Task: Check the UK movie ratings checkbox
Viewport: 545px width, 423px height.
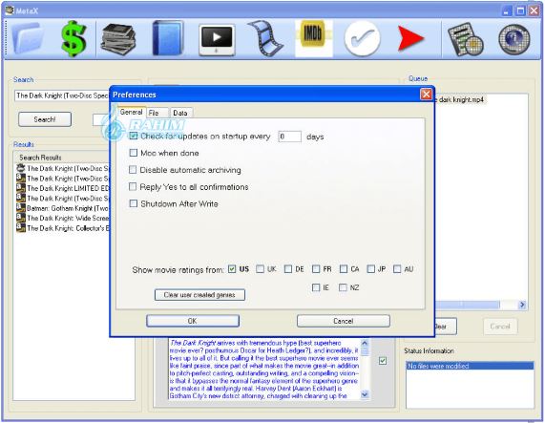Action: click(260, 268)
